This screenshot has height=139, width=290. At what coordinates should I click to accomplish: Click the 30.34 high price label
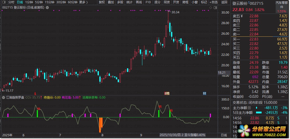(175, 12)
